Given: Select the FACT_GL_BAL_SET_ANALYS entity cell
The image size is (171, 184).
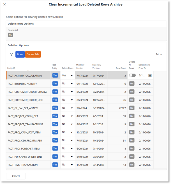Looking at the screenshot, I should (28, 108).
